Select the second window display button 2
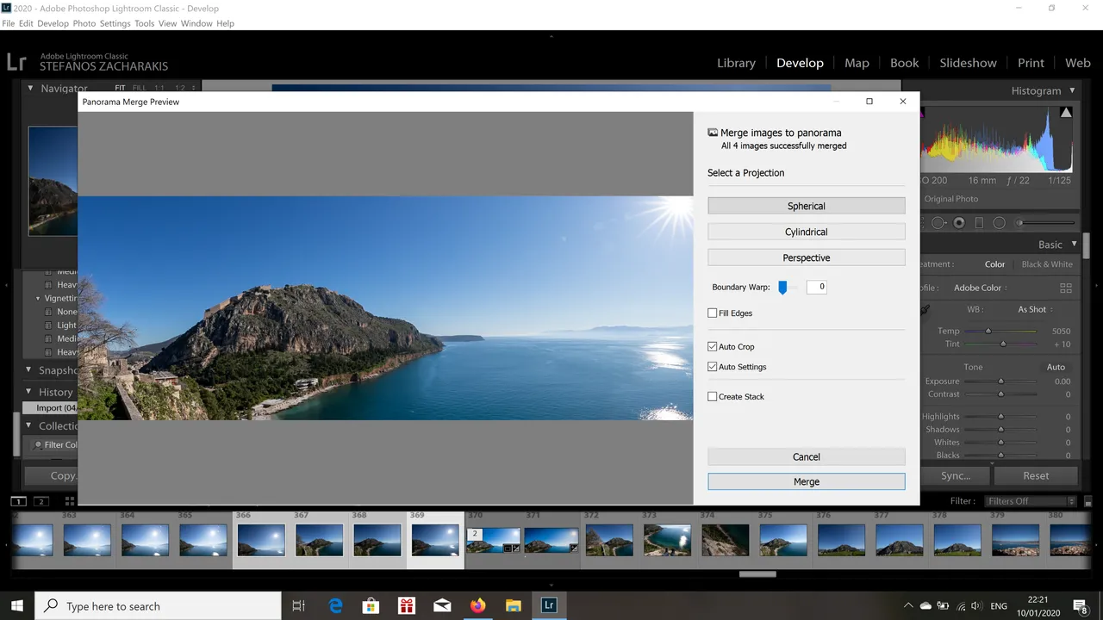This screenshot has height=620, width=1103. pos(41,501)
